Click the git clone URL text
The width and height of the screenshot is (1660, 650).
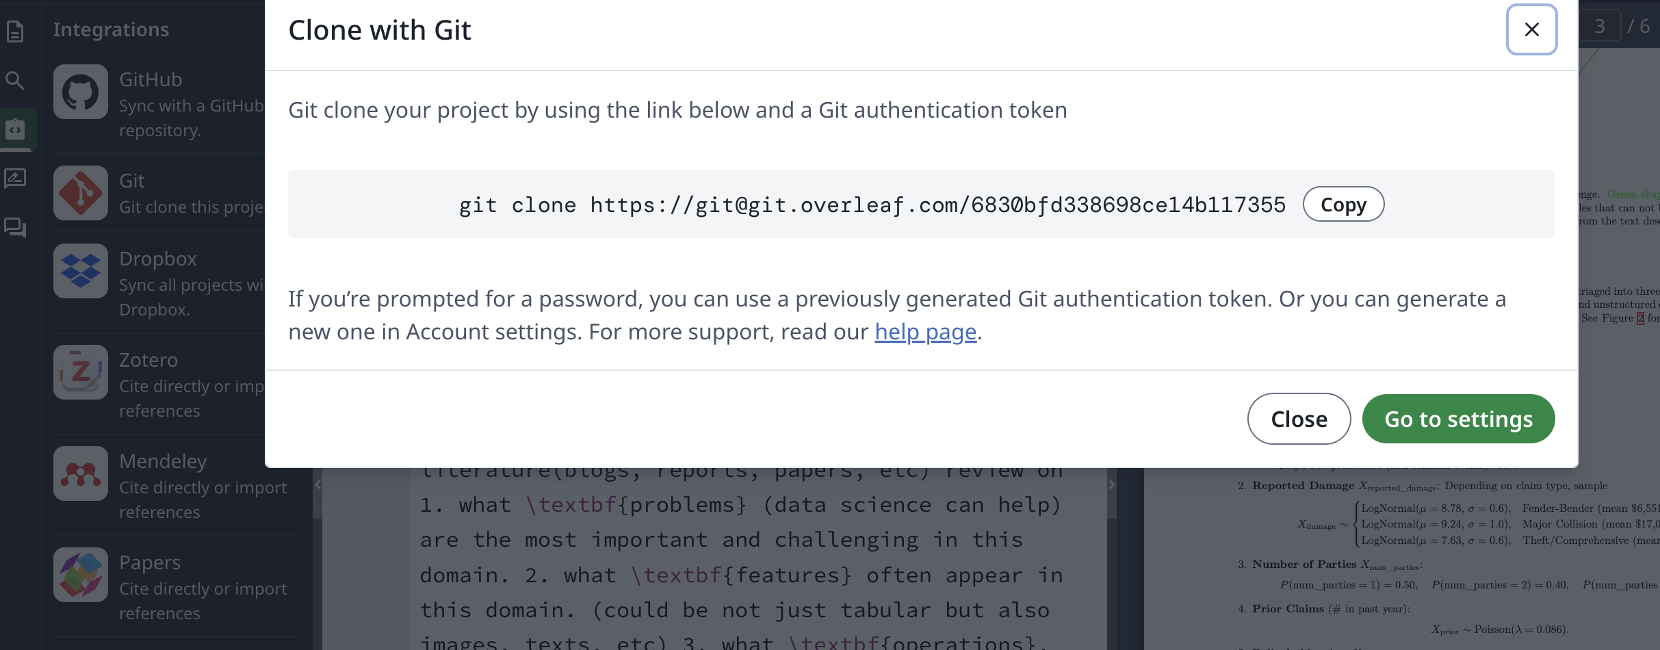pyautogui.click(x=872, y=205)
